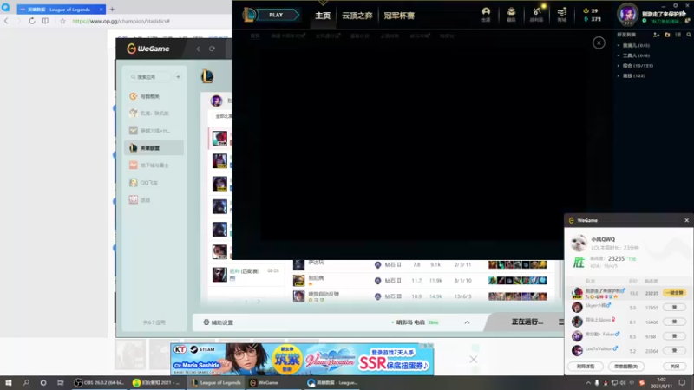Click the League logo icon atop WeGame content
Viewport: 694px width, 390px height.
coord(207,76)
